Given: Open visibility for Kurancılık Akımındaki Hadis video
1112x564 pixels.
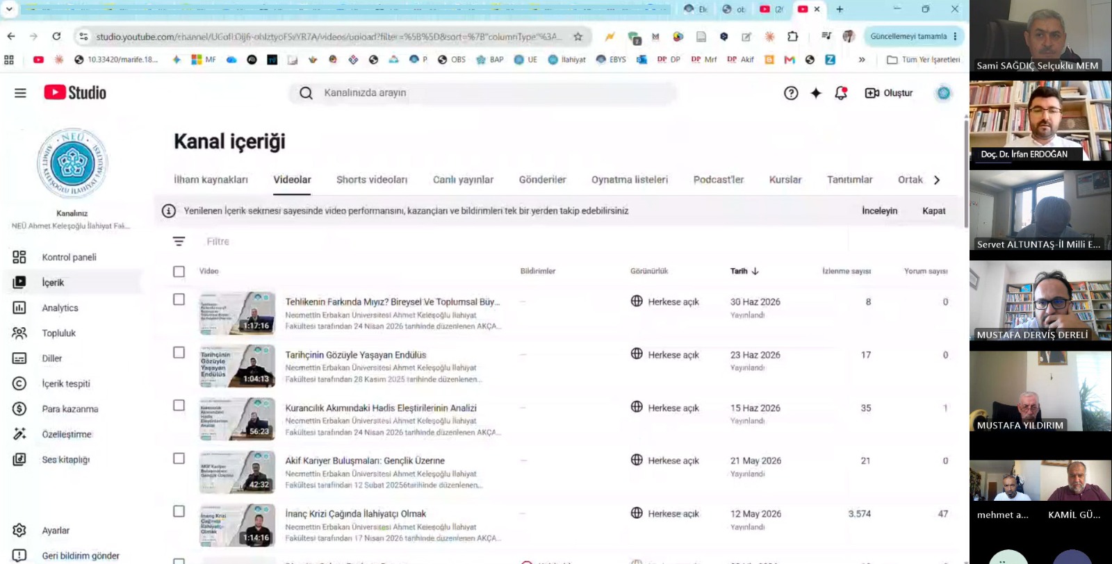Looking at the screenshot, I should point(665,408).
